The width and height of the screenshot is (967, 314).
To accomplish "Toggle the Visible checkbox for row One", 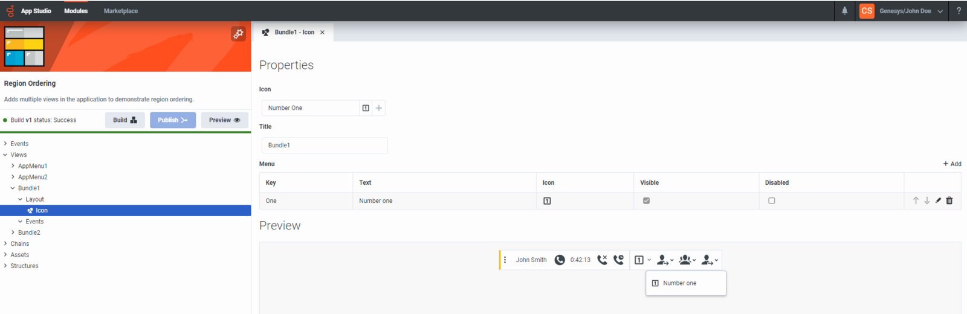I will point(646,200).
